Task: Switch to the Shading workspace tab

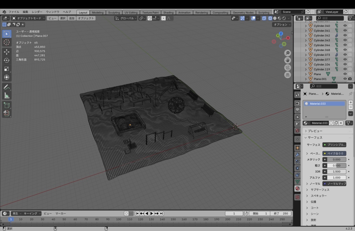Action: [168, 12]
